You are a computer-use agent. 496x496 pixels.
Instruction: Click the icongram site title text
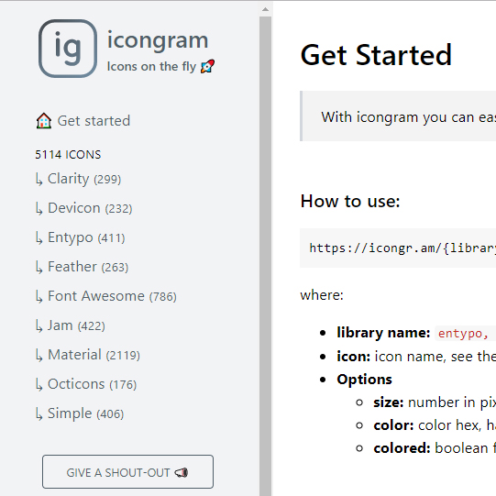(x=158, y=41)
